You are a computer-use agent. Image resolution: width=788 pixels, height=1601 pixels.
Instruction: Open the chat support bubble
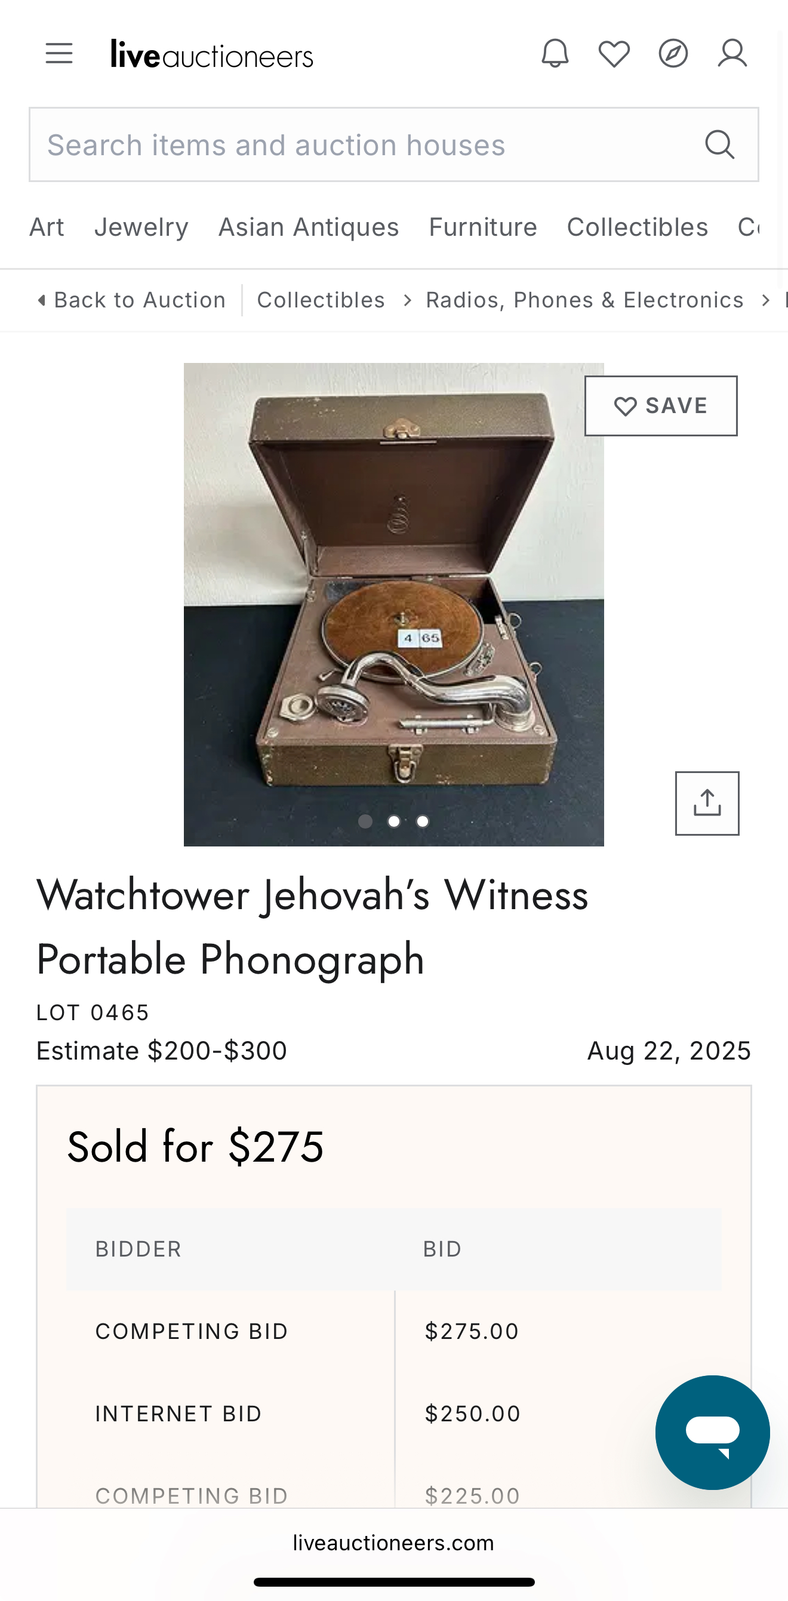[x=712, y=1432]
